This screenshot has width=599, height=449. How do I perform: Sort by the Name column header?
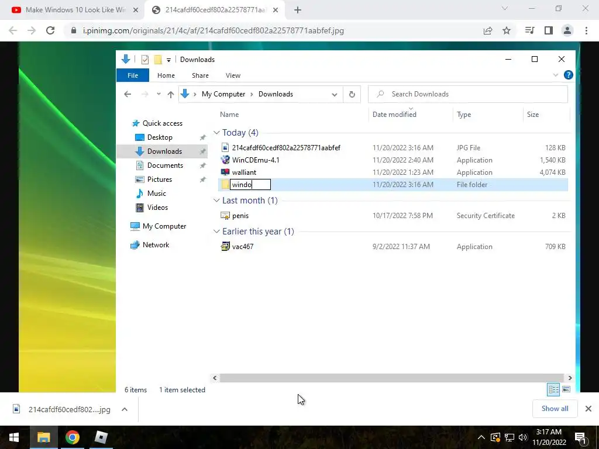(x=229, y=114)
